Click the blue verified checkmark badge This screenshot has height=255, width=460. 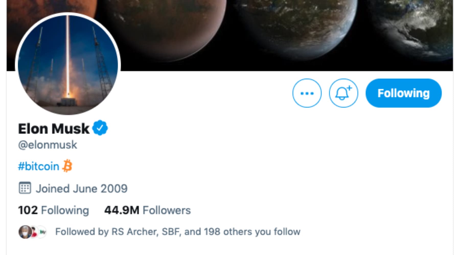pyautogui.click(x=100, y=128)
